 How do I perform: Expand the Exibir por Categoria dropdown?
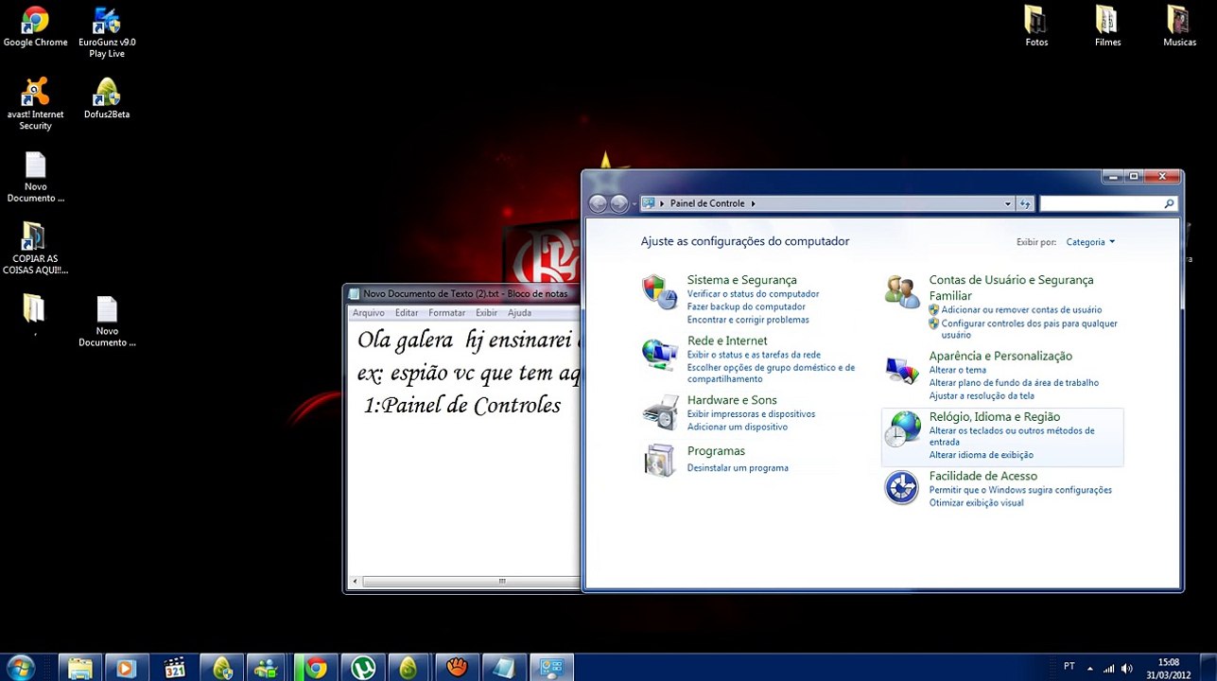coord(1090,242)
